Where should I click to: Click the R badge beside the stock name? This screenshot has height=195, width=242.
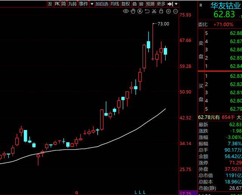(x=201, y=5)
